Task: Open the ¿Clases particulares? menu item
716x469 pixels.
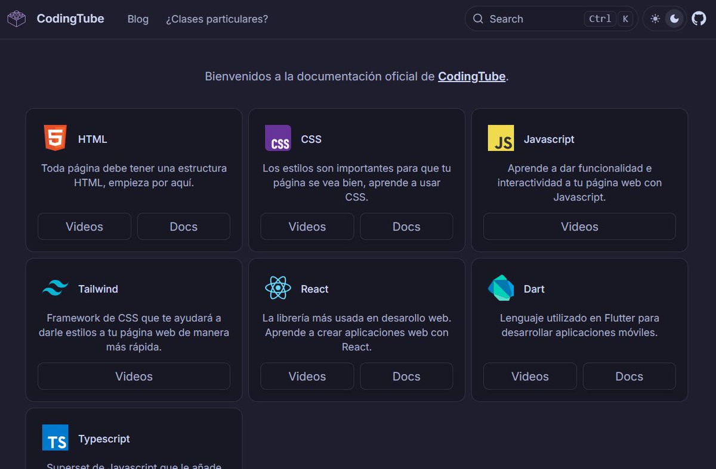Action: coord(217,19)
